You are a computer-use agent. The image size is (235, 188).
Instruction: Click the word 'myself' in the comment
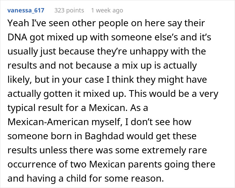[x=106, y=122]
